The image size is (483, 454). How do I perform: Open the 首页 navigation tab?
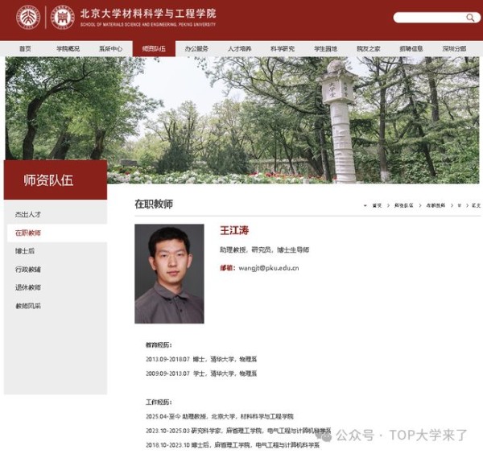[25, 49]
